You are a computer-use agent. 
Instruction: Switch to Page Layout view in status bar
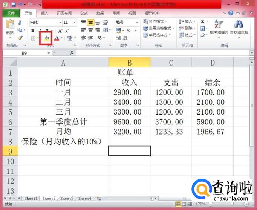(184, 204)
